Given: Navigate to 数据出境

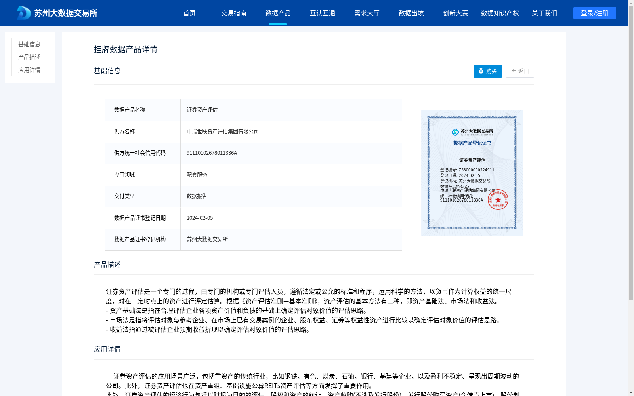Looking at the screenshot, I should [411, 13].
